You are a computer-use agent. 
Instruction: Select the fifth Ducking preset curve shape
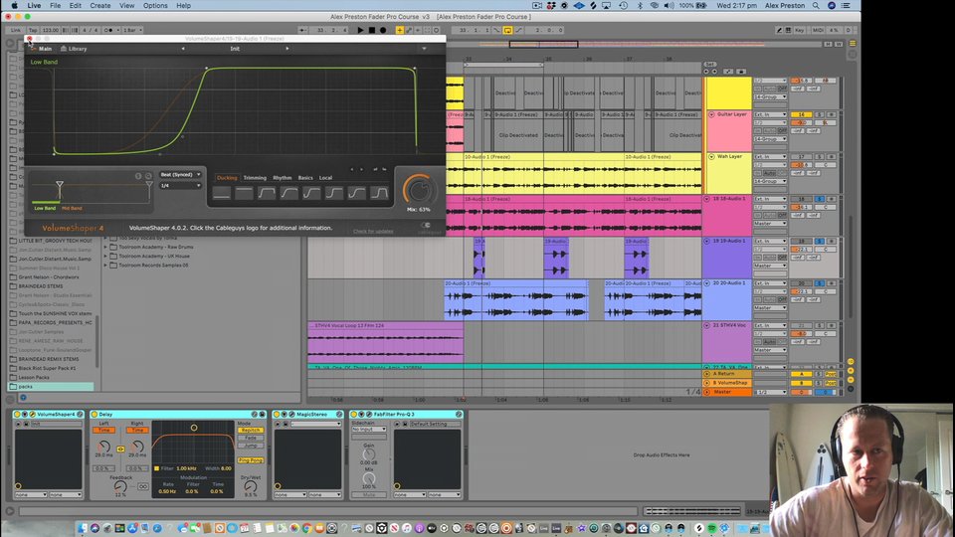pos(311,194)
